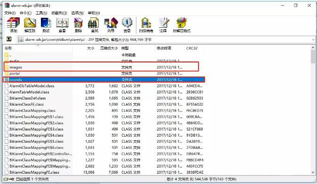Click the Delete (删除) toolbar icon
Viewport: 317px width, 184px height.
[79, 25]
